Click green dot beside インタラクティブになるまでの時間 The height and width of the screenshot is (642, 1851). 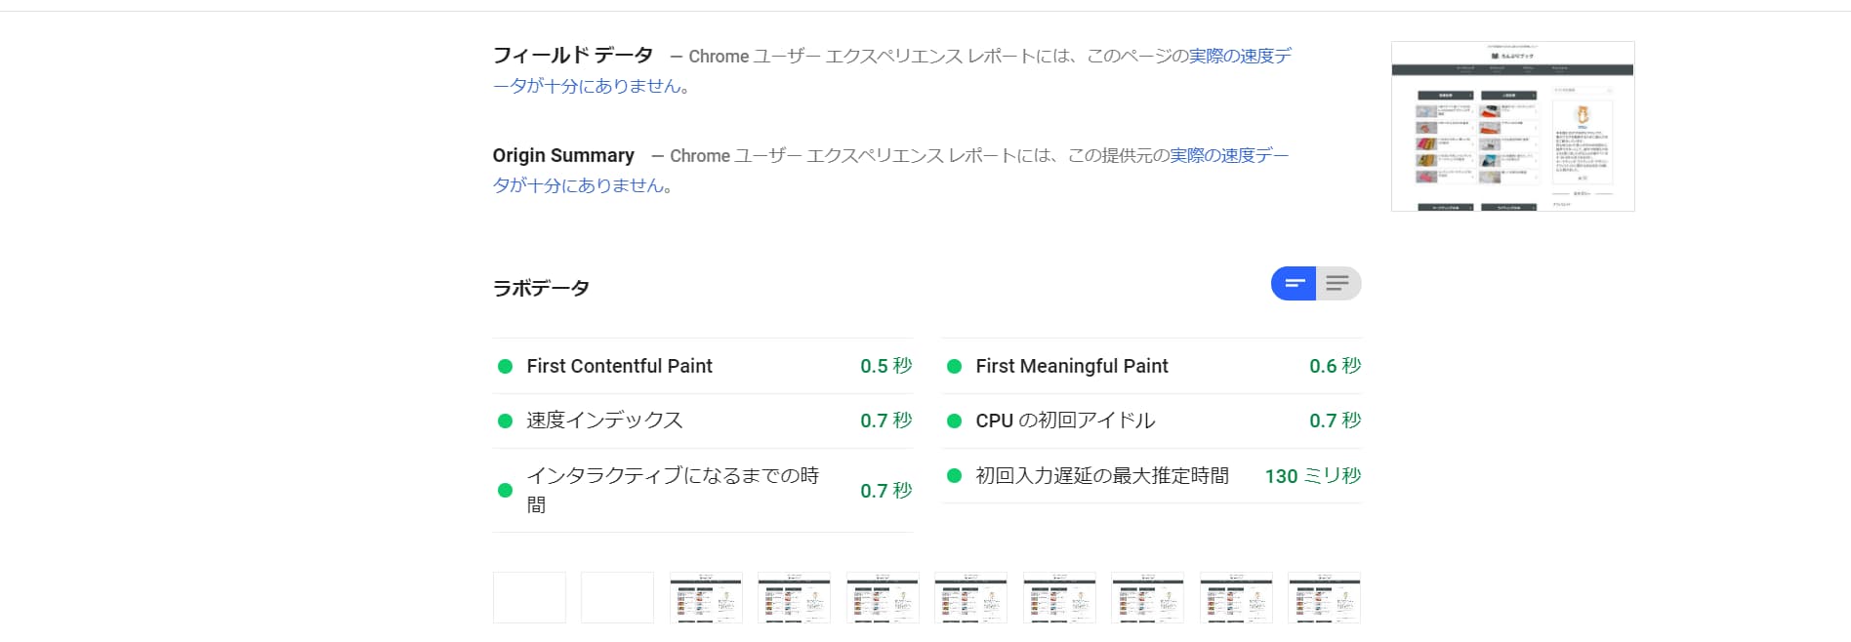click(x=505, y=491)
